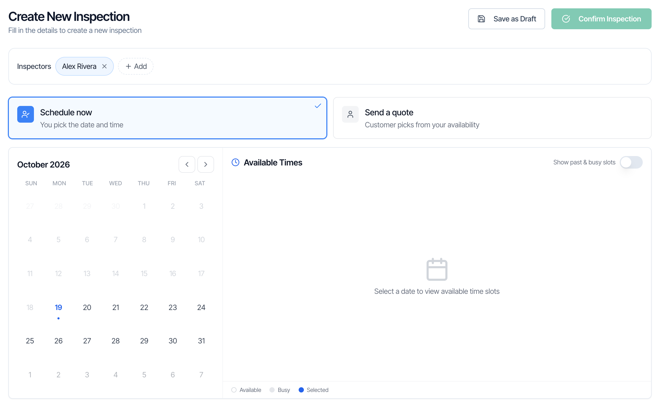Remove Alex Rivera inspector chip
The image size is (661, 405).
coord(104,66)
